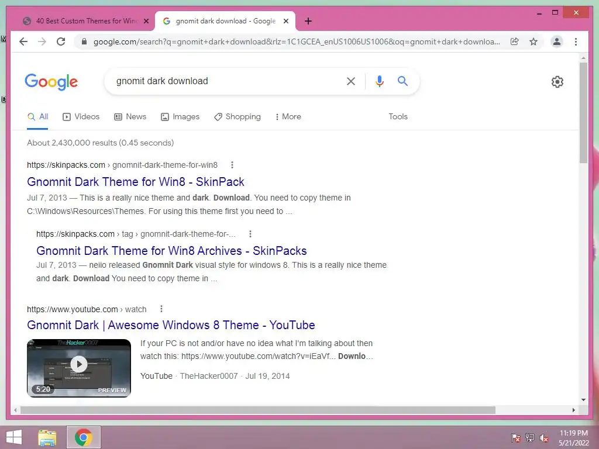The height and width of the screenshot is (449, 599).
Task: Click the vertical scrollbar thumb
Action: [x=583, y=113]
